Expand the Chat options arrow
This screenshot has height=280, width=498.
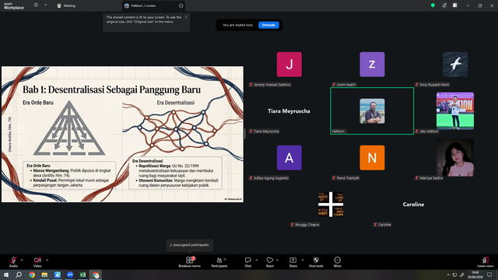(256, 260)
